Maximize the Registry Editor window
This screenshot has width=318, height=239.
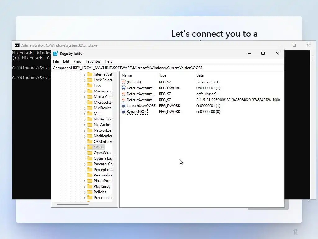point(263,53)
